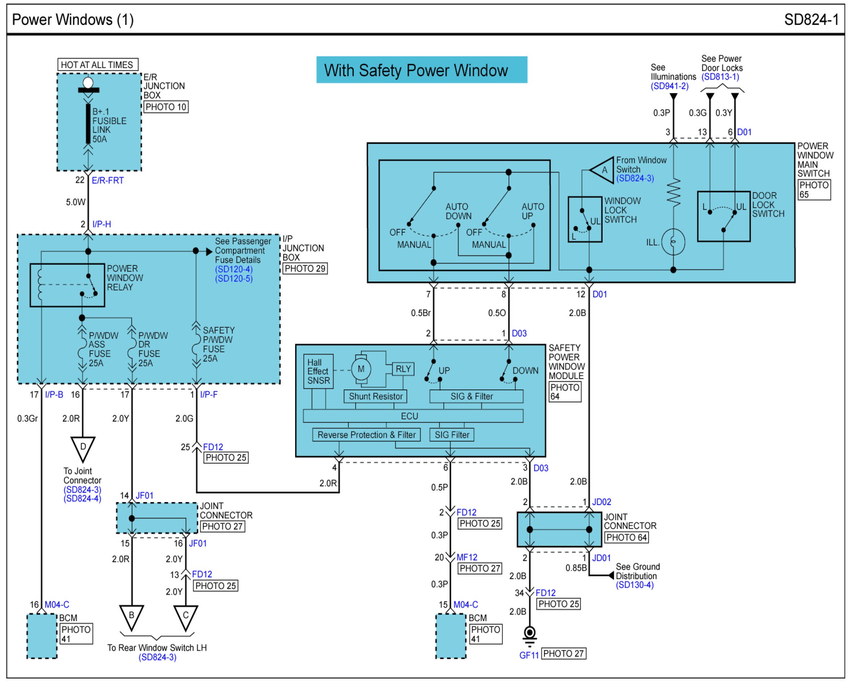Screen dimensions: 850x681
Task: Click the fusible link battery terminal circle
Action: [x=88, y=83]
